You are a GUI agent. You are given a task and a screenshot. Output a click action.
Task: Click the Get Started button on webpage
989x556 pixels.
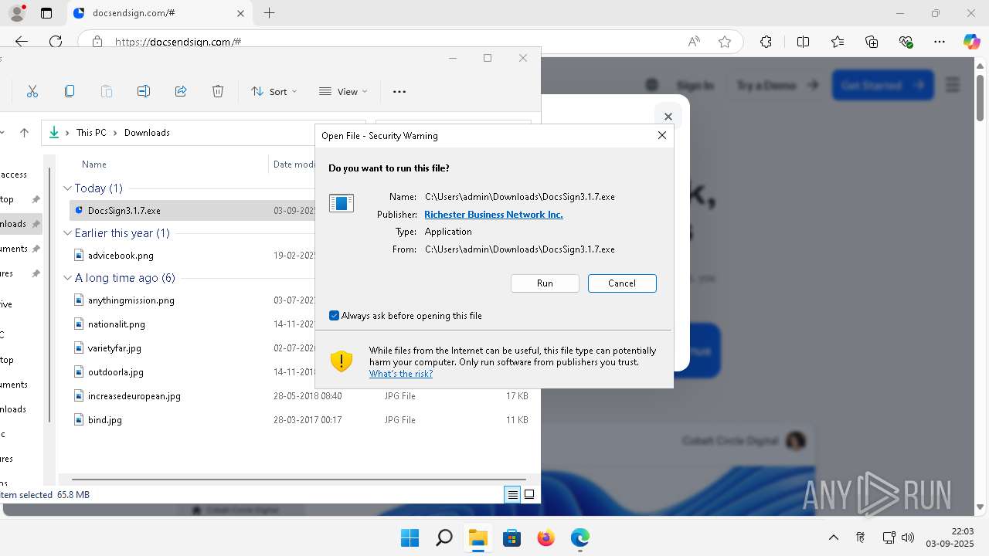pyautogui.click(x=882, y=85)
